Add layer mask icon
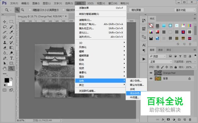 (x=168, y=119)
